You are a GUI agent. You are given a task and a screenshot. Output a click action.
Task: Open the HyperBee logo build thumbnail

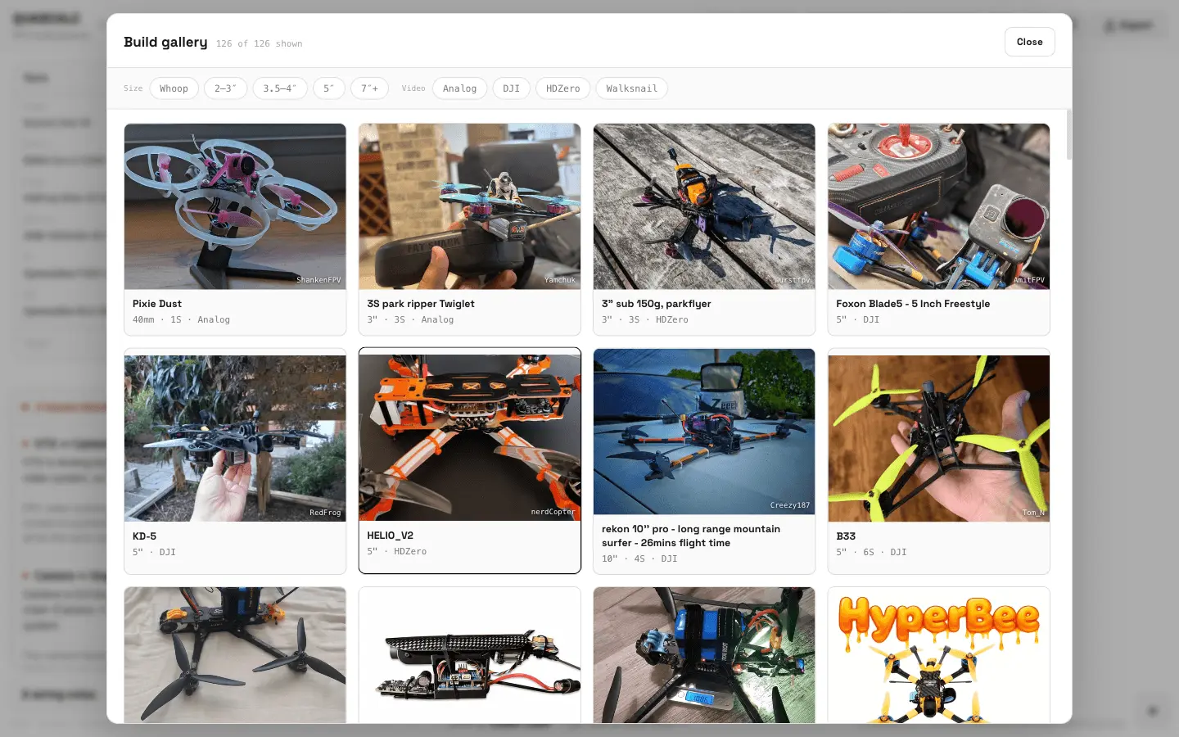938,655
